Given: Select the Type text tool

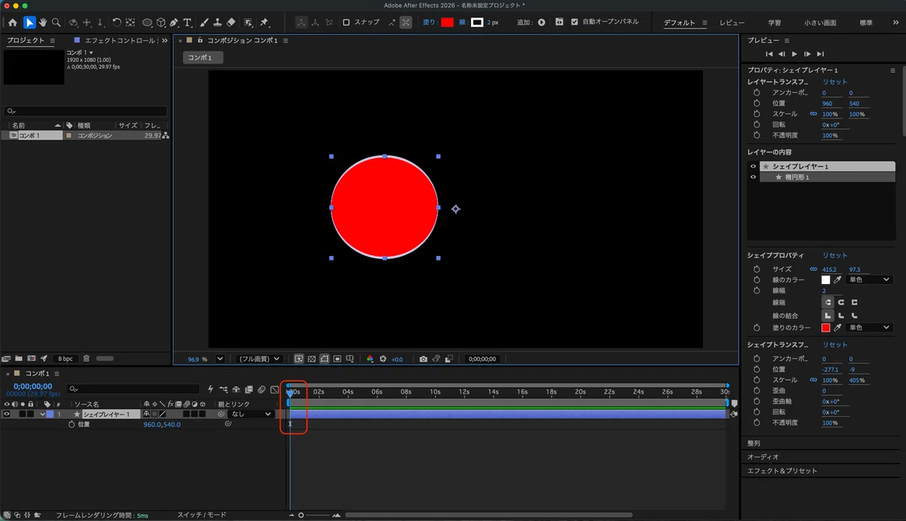Looking at the screenshot, I should point(187,23).
